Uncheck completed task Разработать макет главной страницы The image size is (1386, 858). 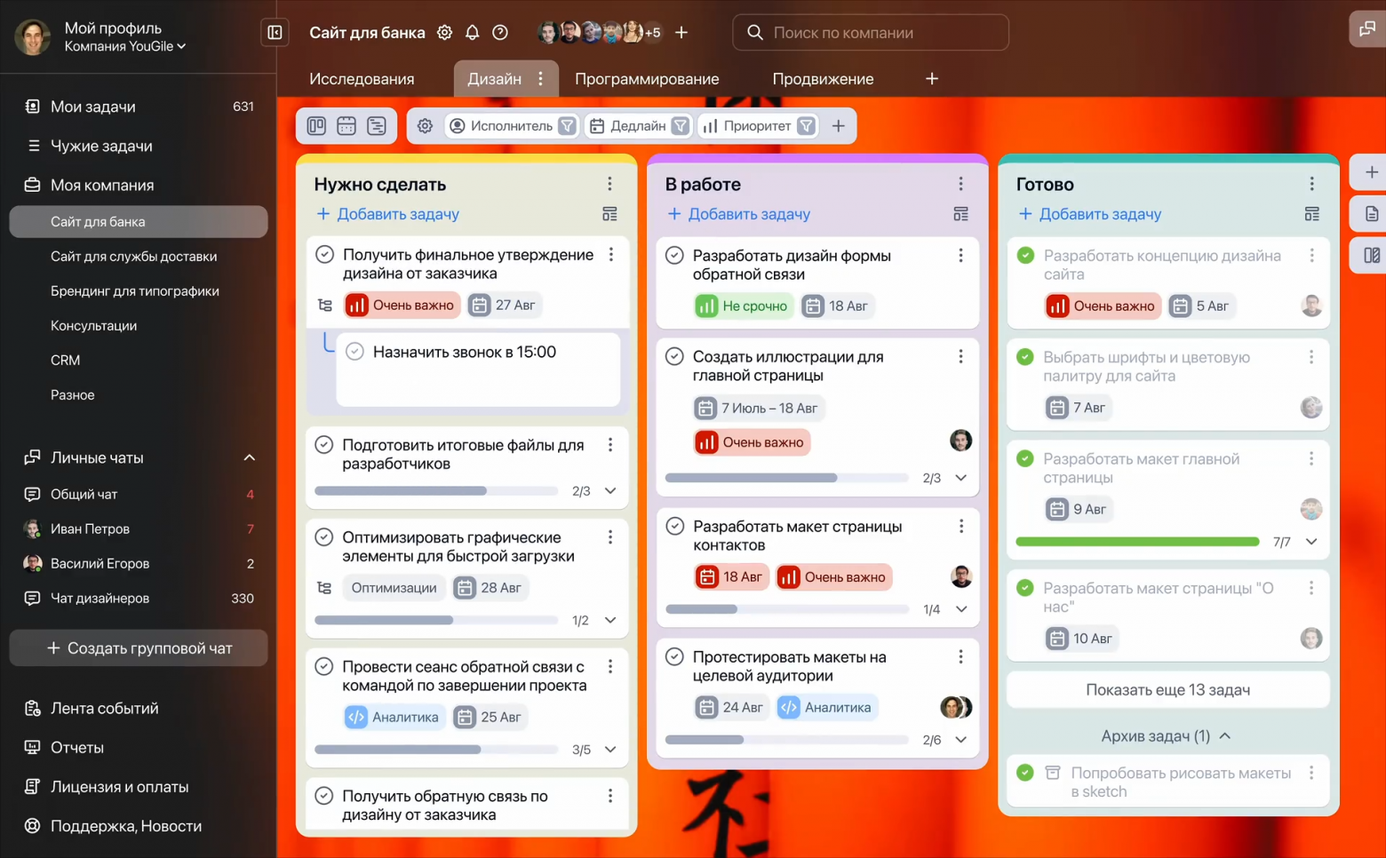point(1025,459)
